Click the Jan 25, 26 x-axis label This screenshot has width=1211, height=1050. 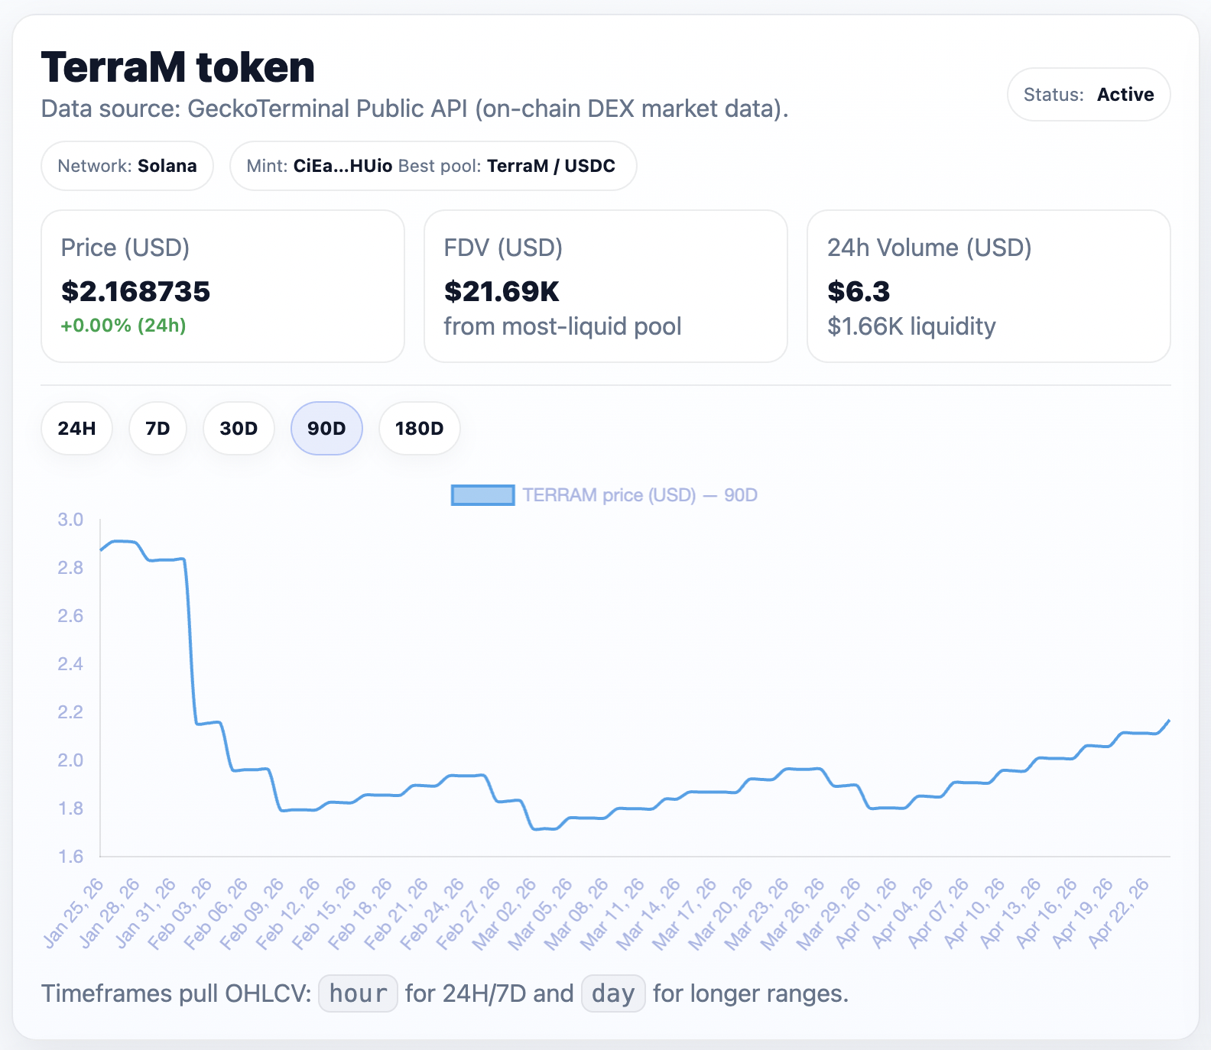[75, 912]
